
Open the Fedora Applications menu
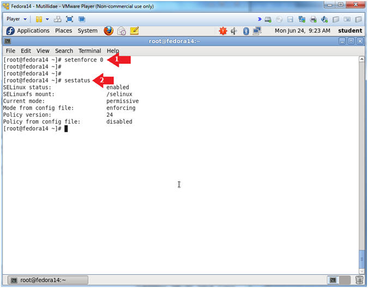(28, 31)
